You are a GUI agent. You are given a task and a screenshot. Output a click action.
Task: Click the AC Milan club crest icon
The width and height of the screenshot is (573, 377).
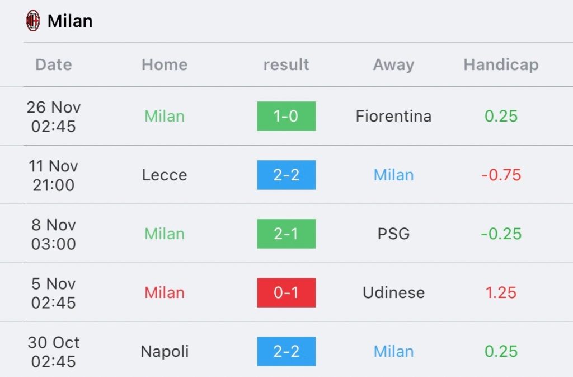33,21
